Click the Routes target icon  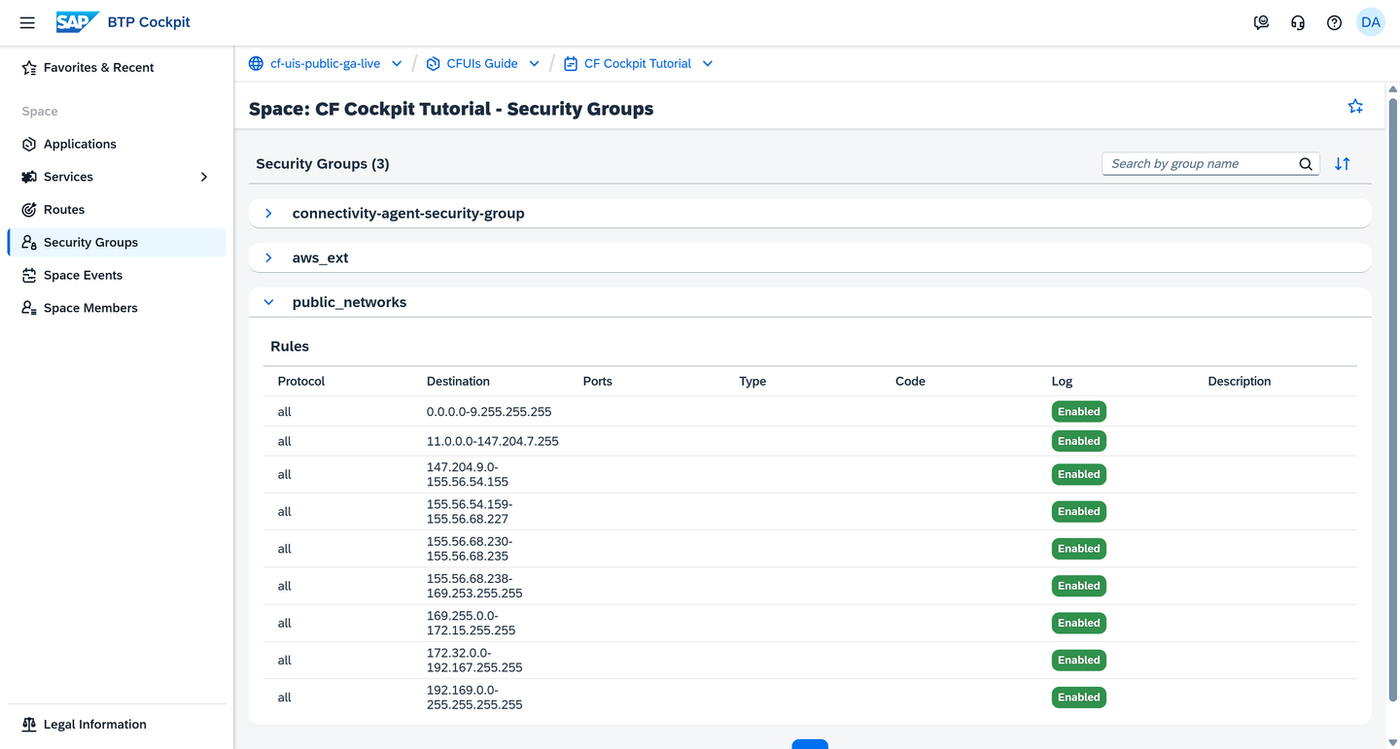click(x=29, y=210)
